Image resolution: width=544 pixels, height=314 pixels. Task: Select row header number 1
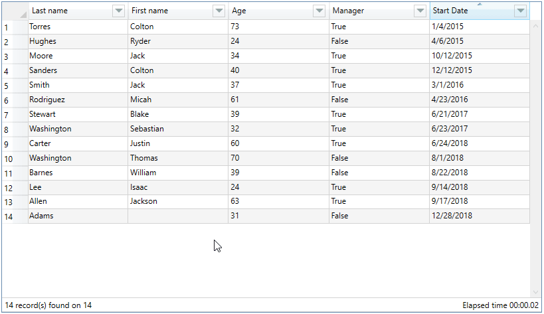tap(15, 27)
